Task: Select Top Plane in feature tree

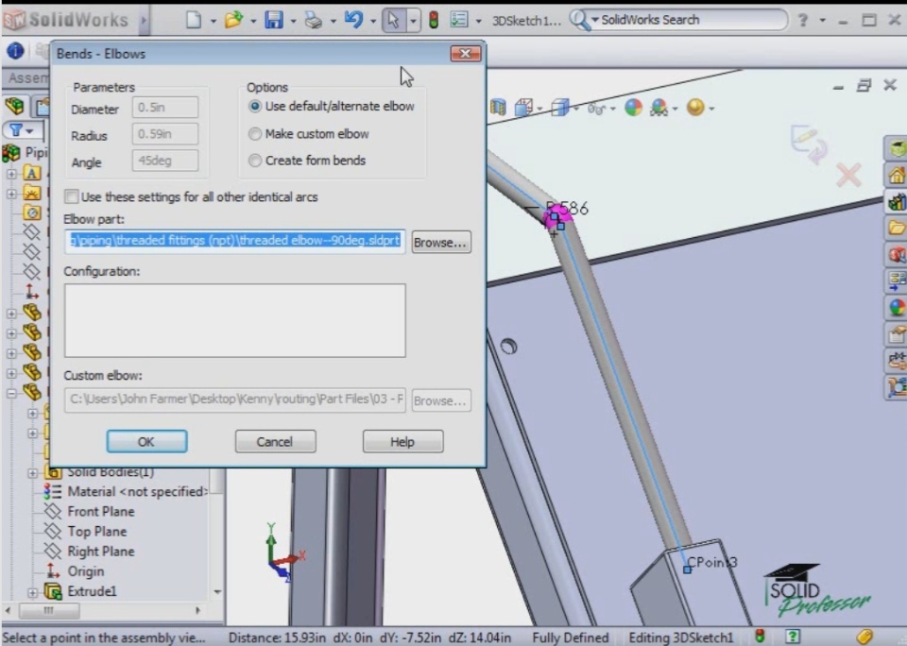Action: (x=96, y=531)
